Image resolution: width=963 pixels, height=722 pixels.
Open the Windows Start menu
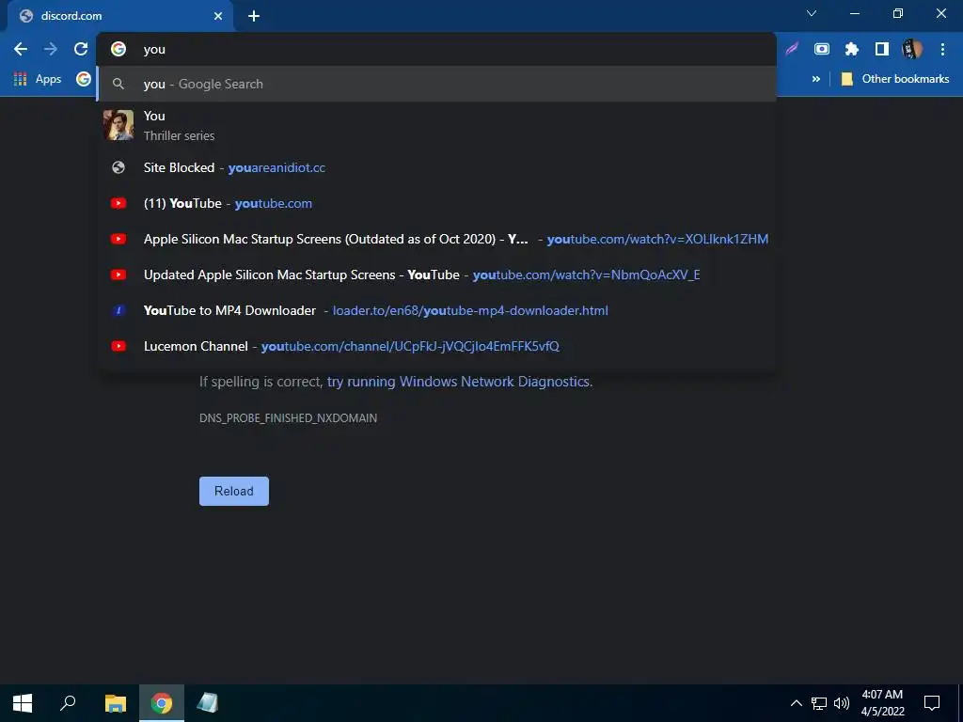(23, 703)
